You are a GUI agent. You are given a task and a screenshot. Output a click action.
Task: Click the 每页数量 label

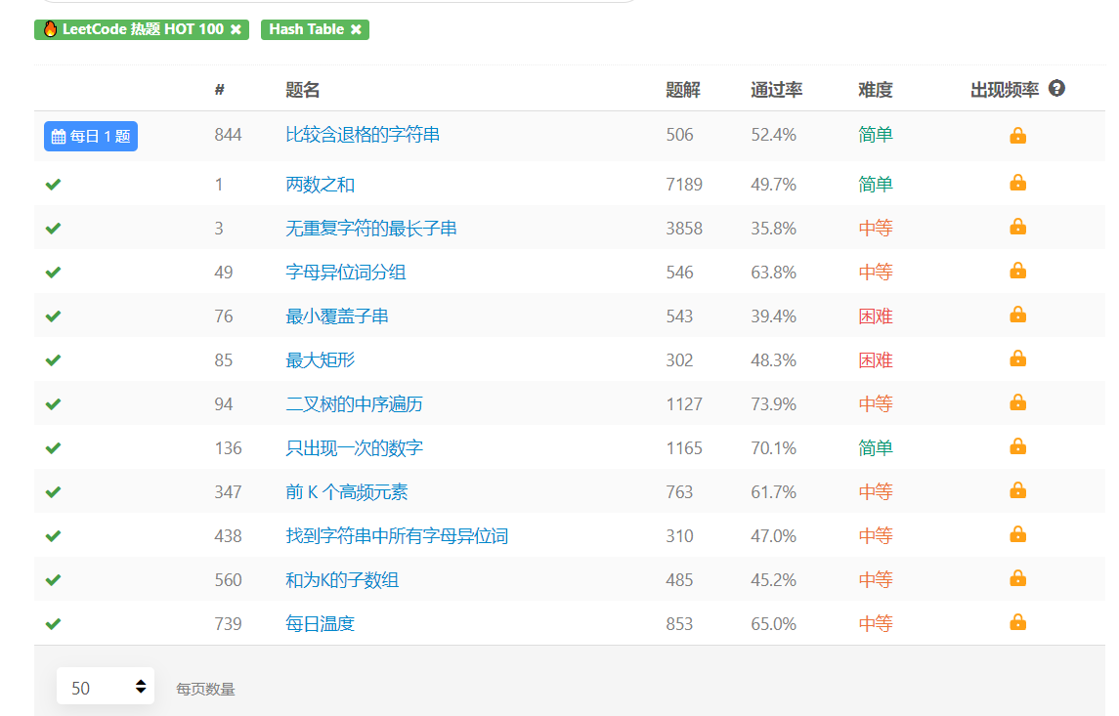205,689
